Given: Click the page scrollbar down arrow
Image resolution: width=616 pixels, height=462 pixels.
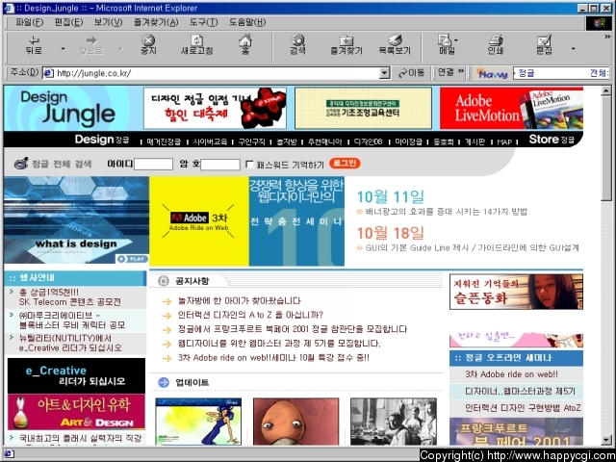Looking at the screenshot, I should tap(606, 440).
